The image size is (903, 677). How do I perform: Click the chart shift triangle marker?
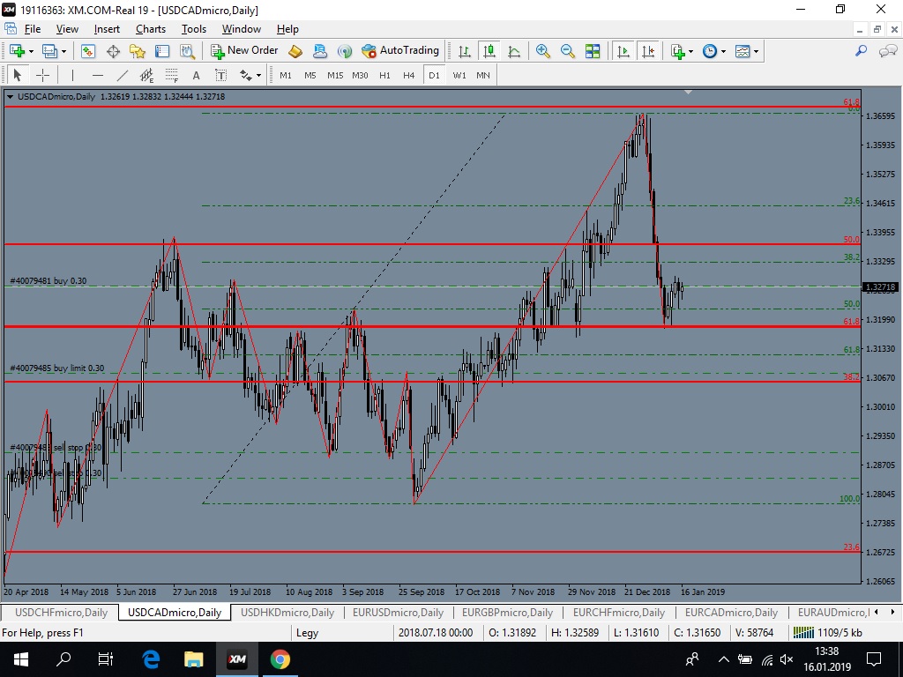coord(688,92)
